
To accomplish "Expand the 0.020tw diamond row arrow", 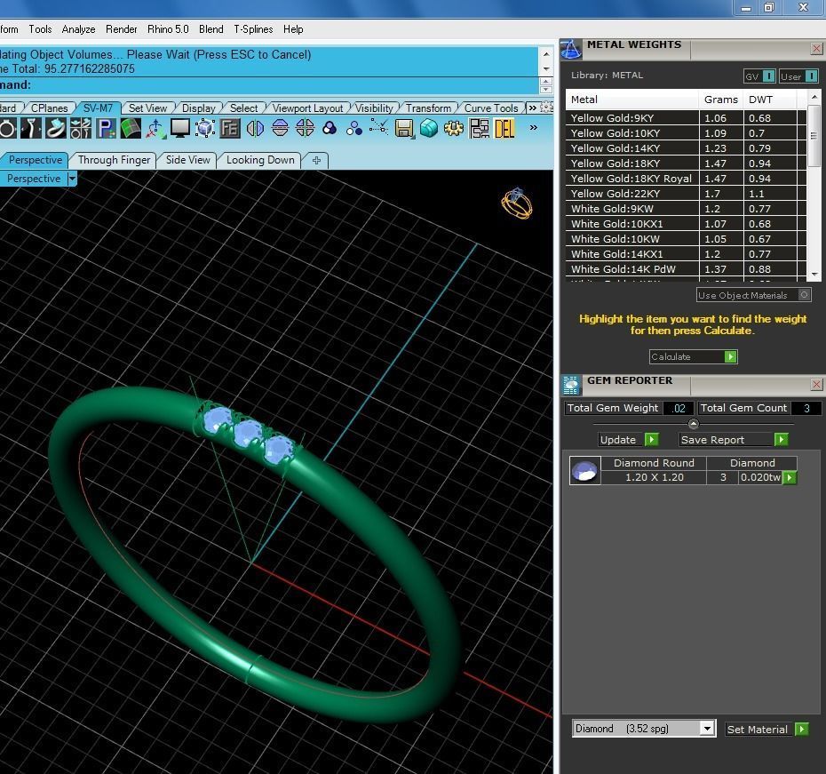I will [x=789, y=477].
